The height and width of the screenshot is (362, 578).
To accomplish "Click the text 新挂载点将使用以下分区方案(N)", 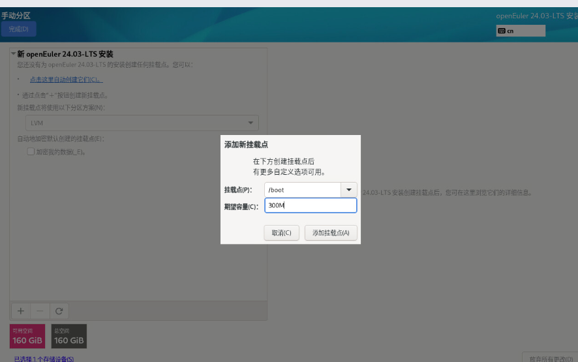I will (61, 108).
